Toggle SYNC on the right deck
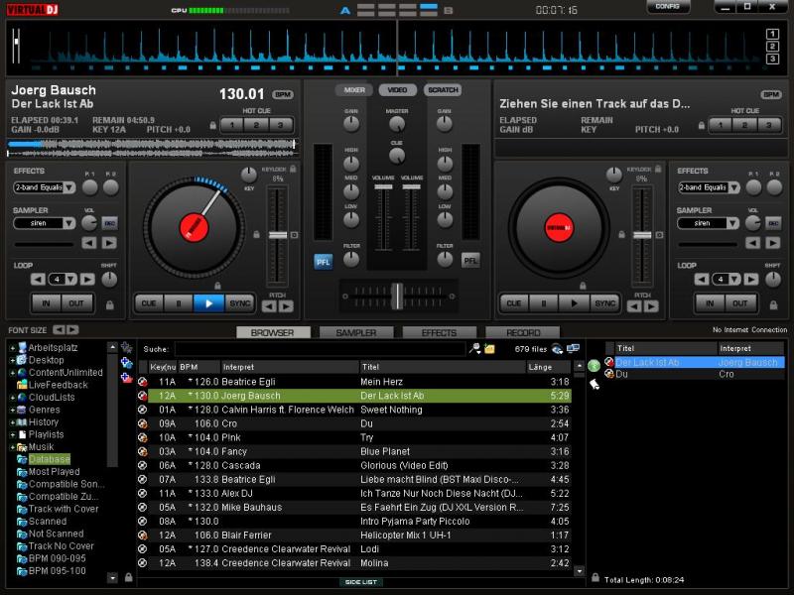 point(604,303)
